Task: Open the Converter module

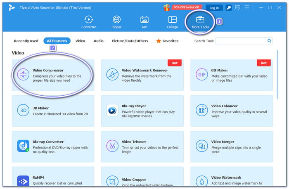Action: click(x=89, y=22)
